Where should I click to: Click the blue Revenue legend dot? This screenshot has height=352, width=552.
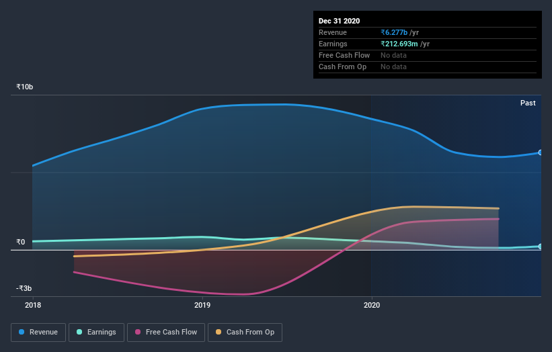[22, 332]
